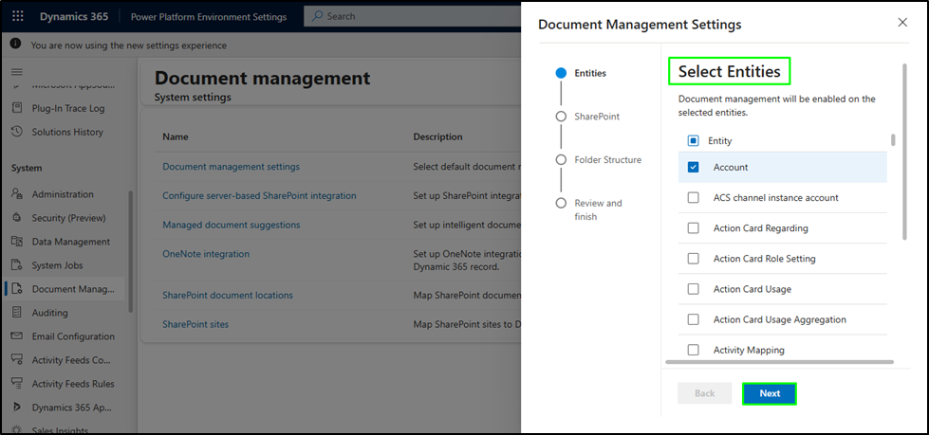Click the Dynamics 365 header title
The height and width of the screenshot is (435, 929).
click(x=74, y=16)
